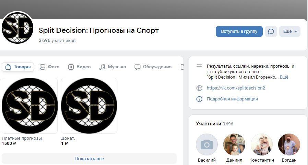
Task: Switch to the Фото tab
Action: click(x=49, y=67)
